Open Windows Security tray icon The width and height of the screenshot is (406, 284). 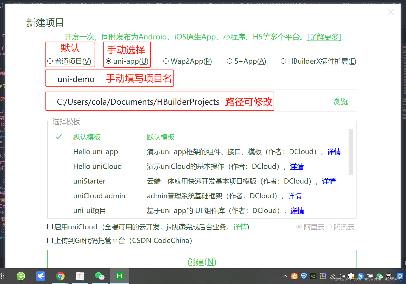tap(351, 276)
